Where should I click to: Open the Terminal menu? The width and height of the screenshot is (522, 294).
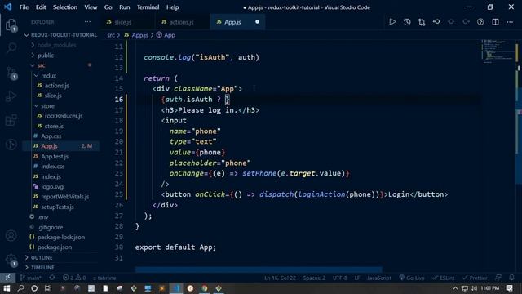point(148,7)
